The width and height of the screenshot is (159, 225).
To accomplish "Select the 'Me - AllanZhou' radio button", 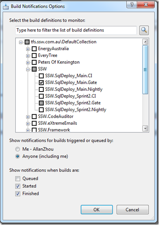I will (17, 149).
